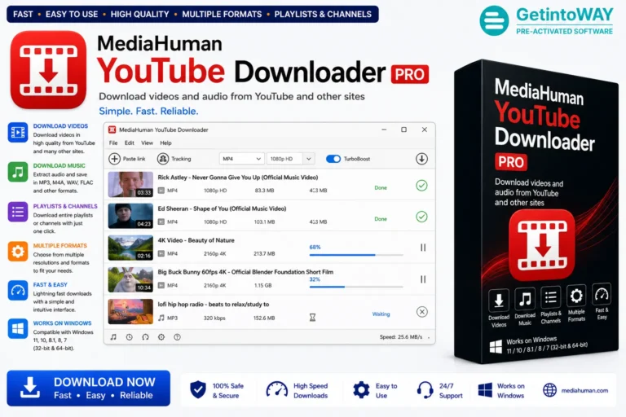Viewport: 626px width, 417px height.
Task: Click "Speed: 25.6 MB/s" in status bar
Action: pyautogui.click(x=401, y=337)
